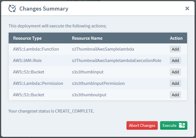Close the Changes Summary dialog
The image size is (196, 138).
pyautogui.click(x=187, y=9)
